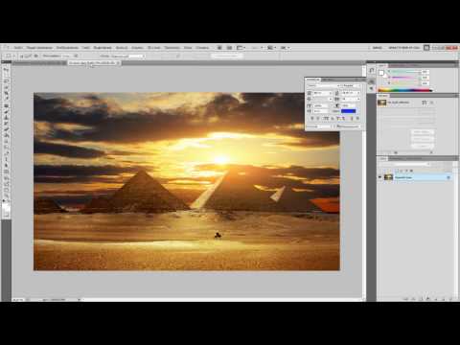Image resolution: width=460 pixels, height=345 pixels.
Task: Switch to the Paragraph tab beside Character
Action: tap(328, 80)
